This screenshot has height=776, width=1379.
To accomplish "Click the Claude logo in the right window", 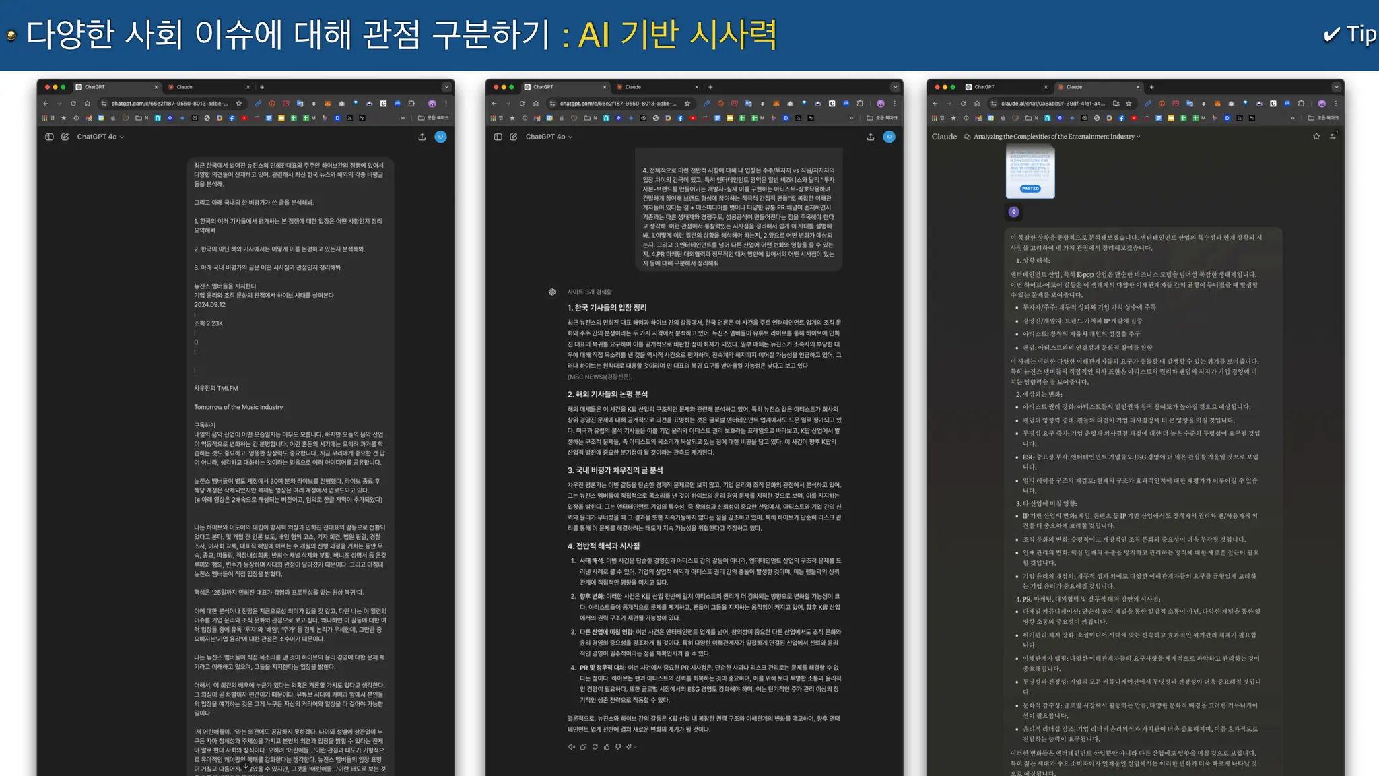I will point(944,137).
